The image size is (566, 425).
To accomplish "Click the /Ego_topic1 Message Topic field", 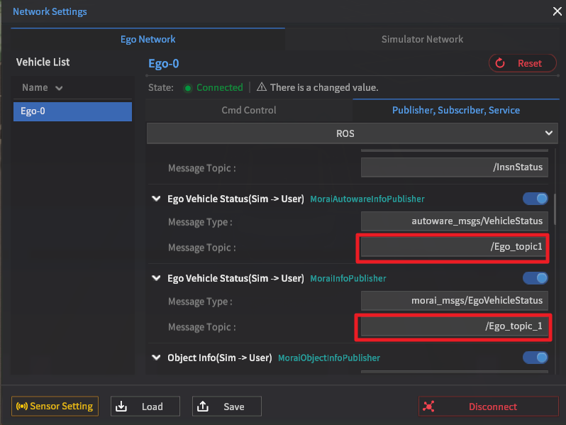I will 454,247.
